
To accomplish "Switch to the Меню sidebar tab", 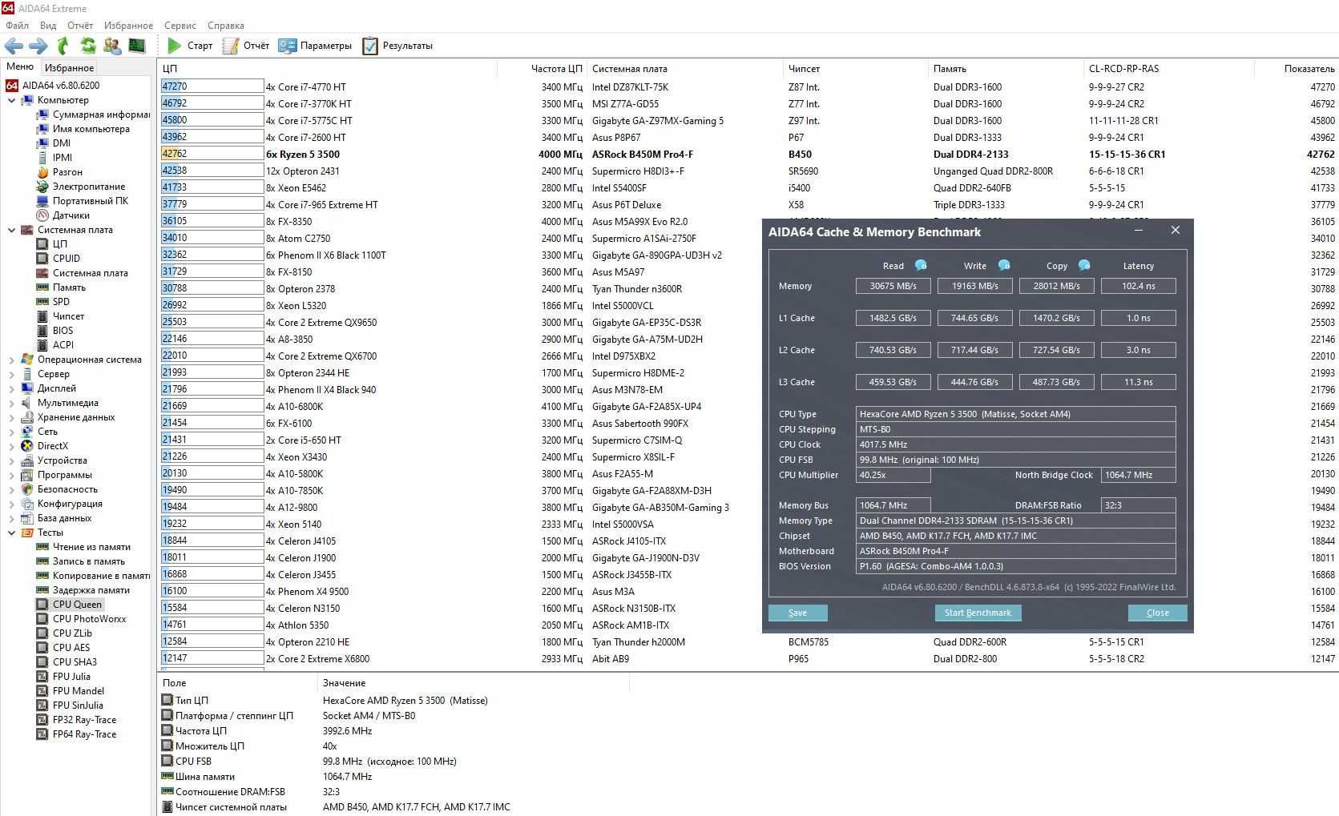I will (x=20, y=66).
